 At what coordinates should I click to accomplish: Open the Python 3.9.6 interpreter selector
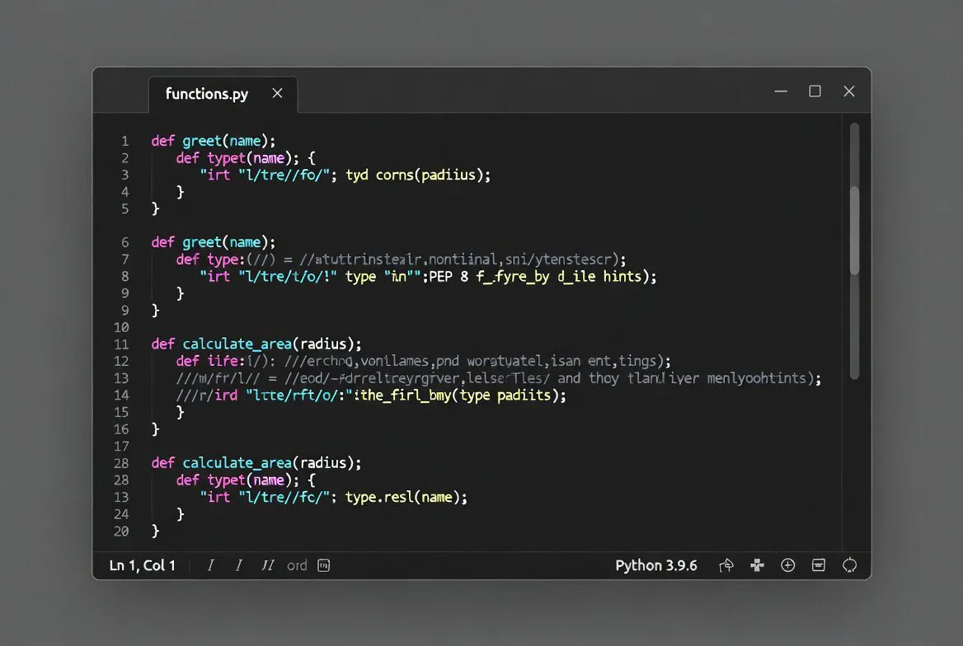coord(656,565)
